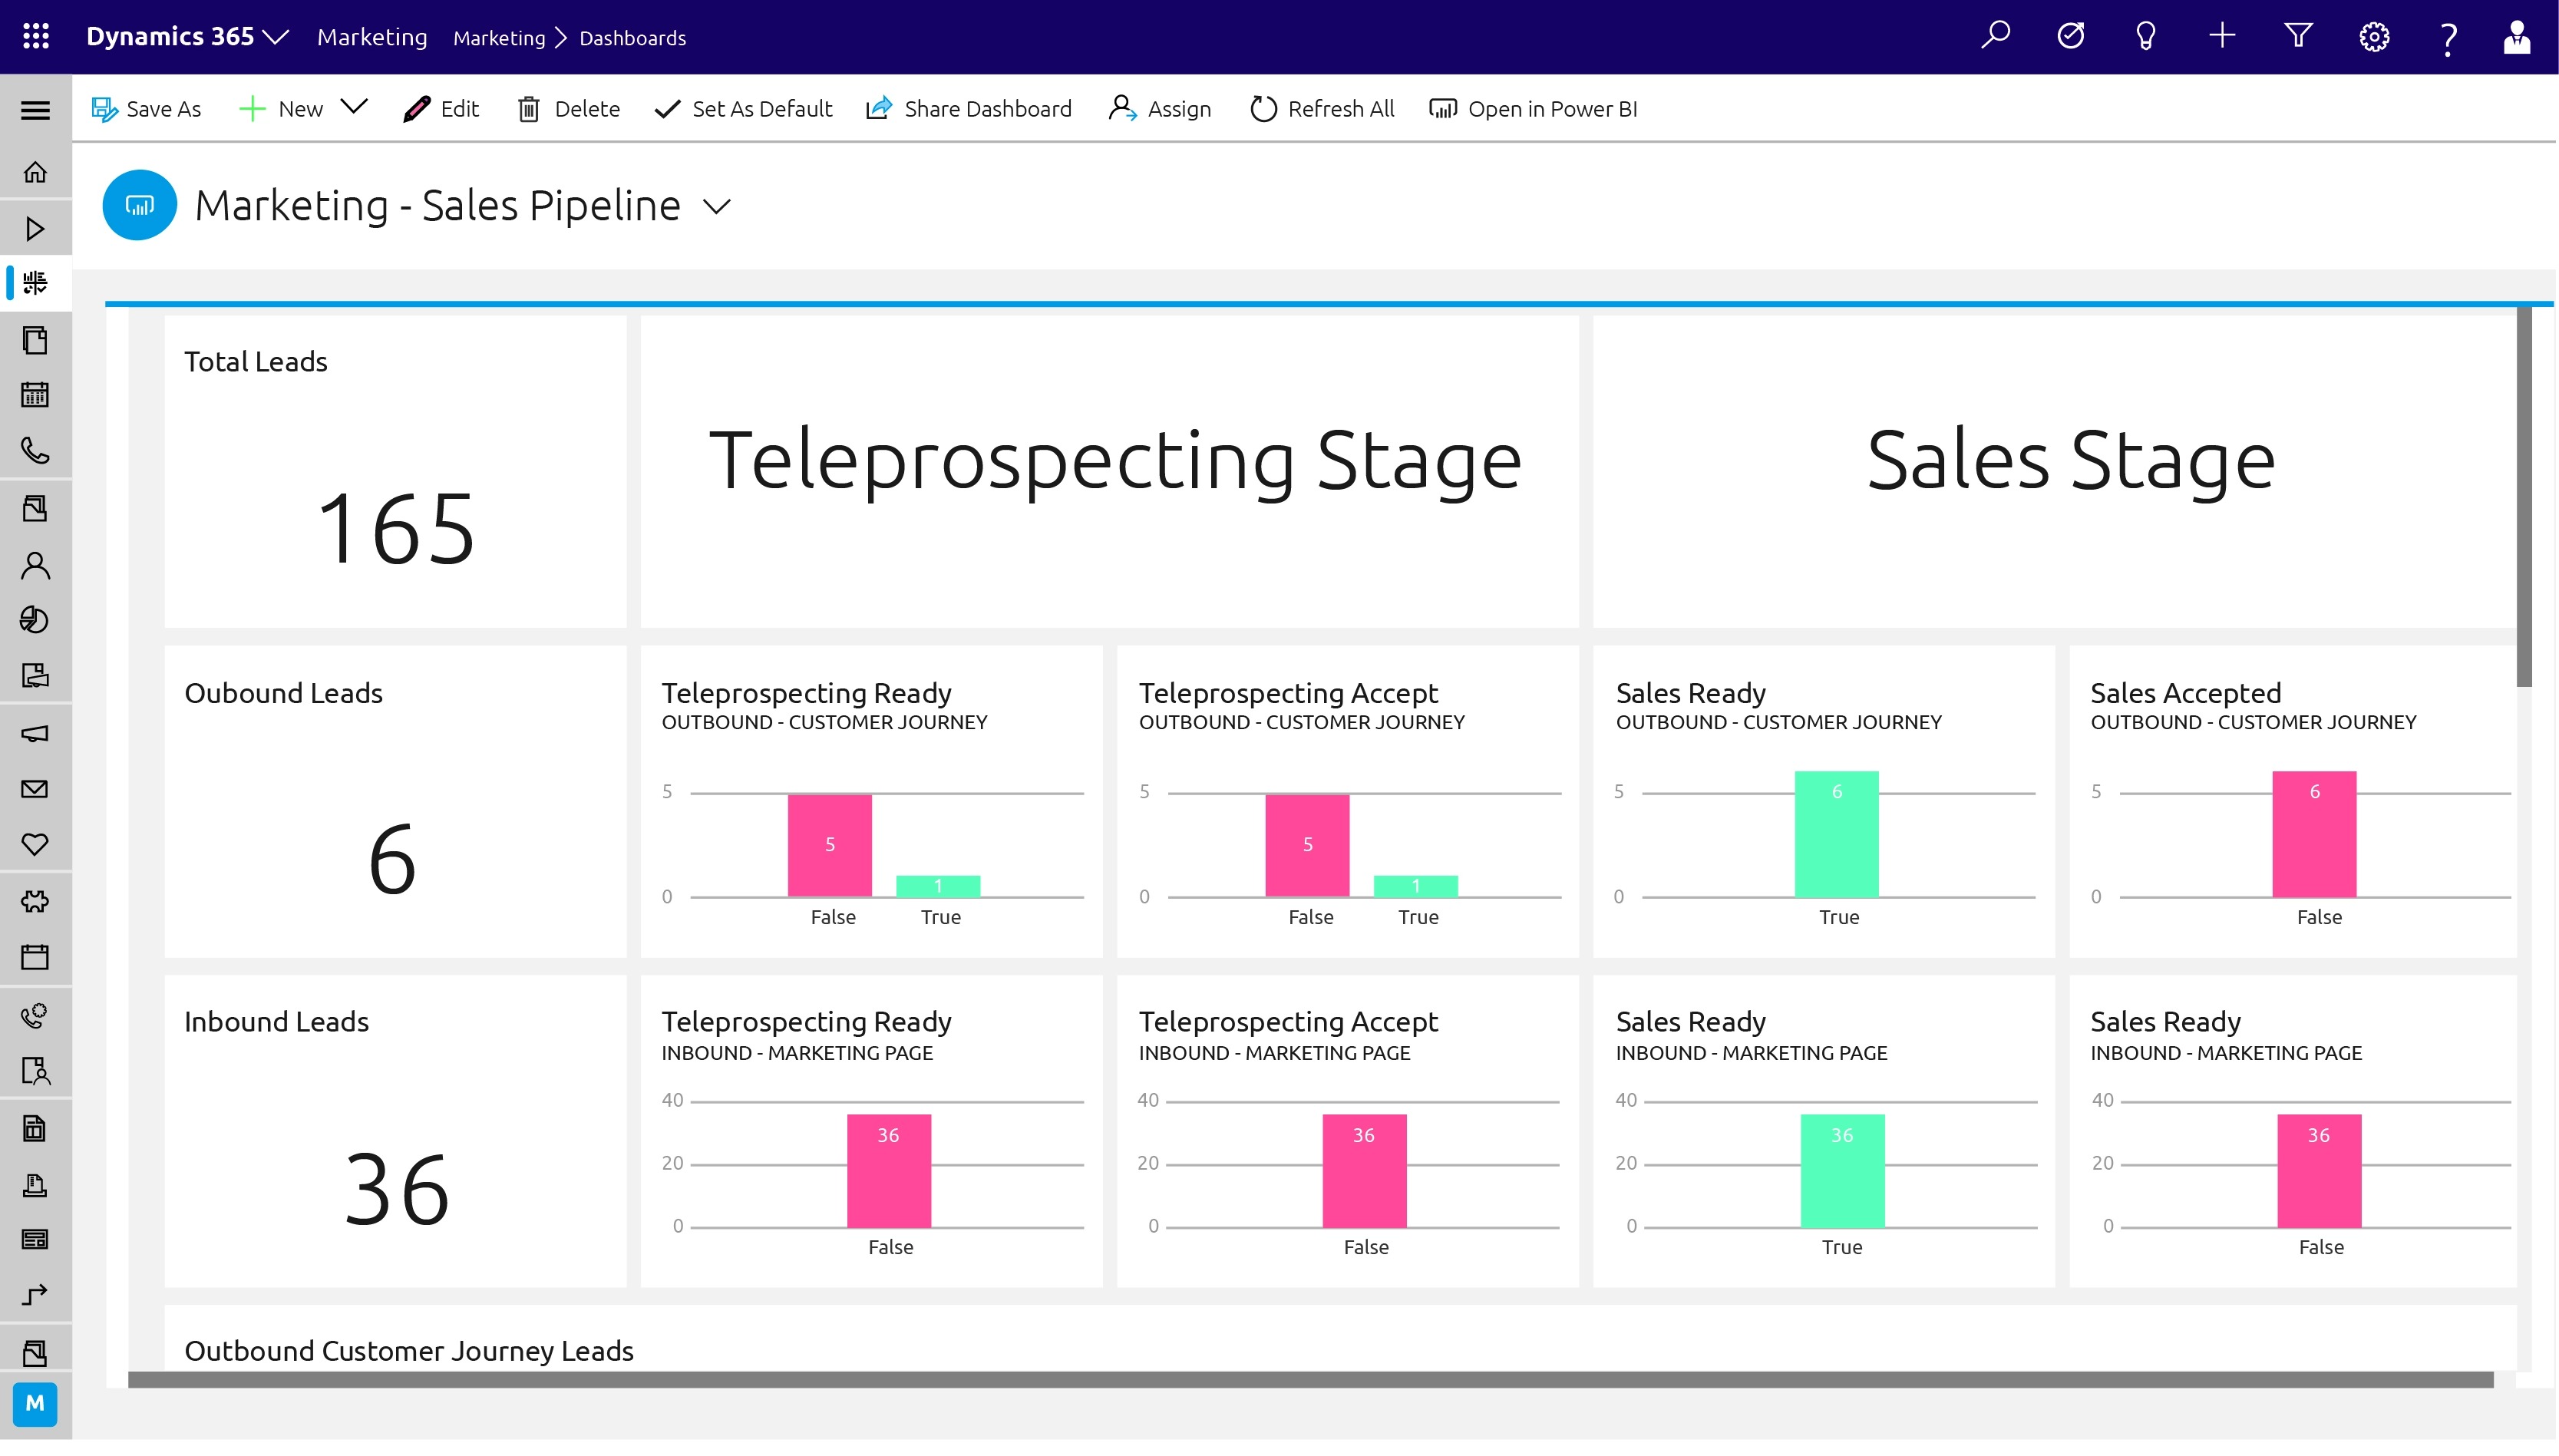Click the home icon in sidebar
This screenshot has height=1456, width=2559.
coord(35,173)
